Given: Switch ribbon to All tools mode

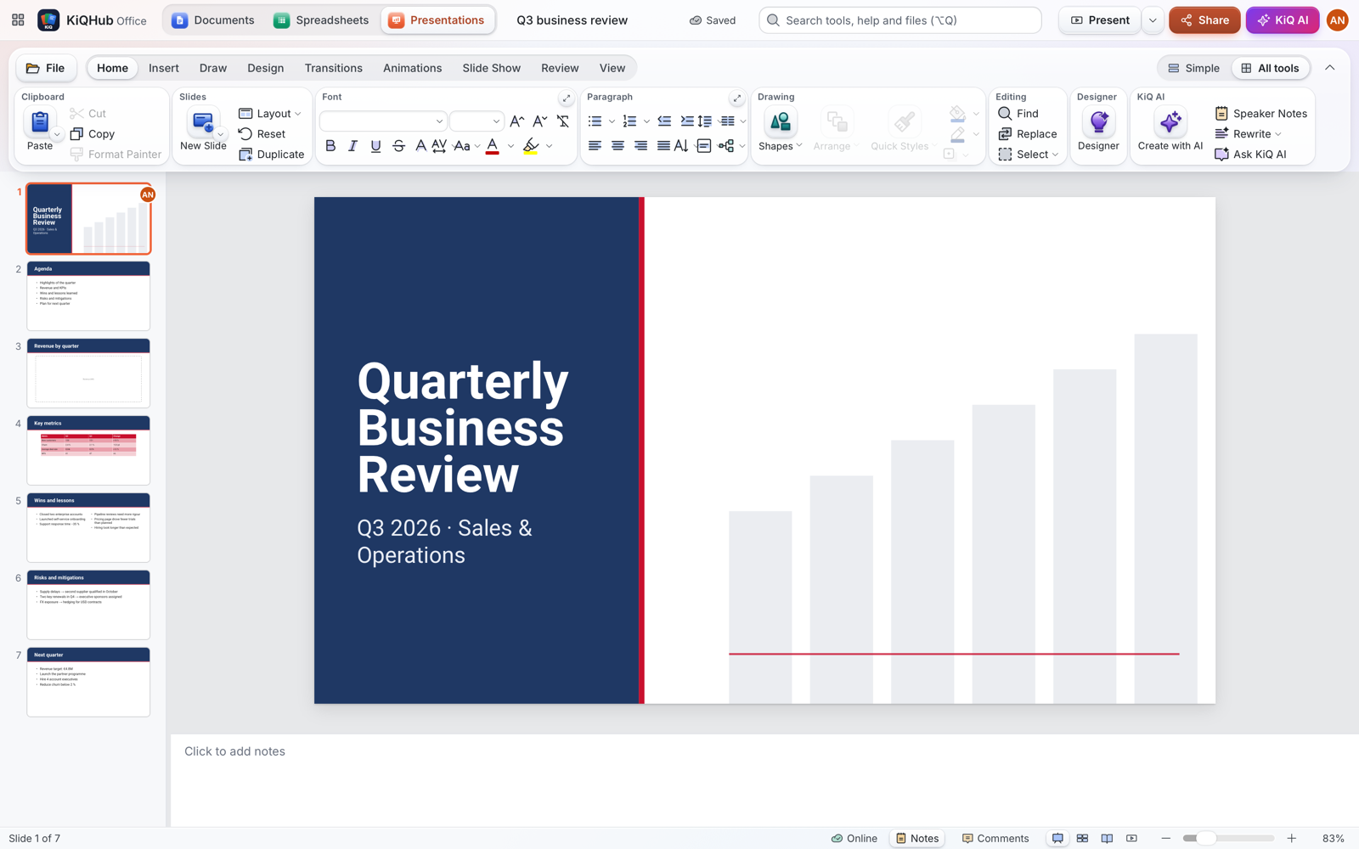Looking at the screenshot, I should [1270, 68].
